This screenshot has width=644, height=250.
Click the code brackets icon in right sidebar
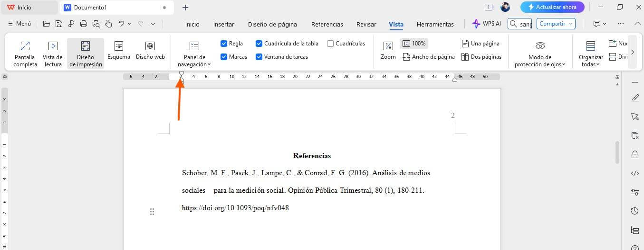(x=634, y=173)
